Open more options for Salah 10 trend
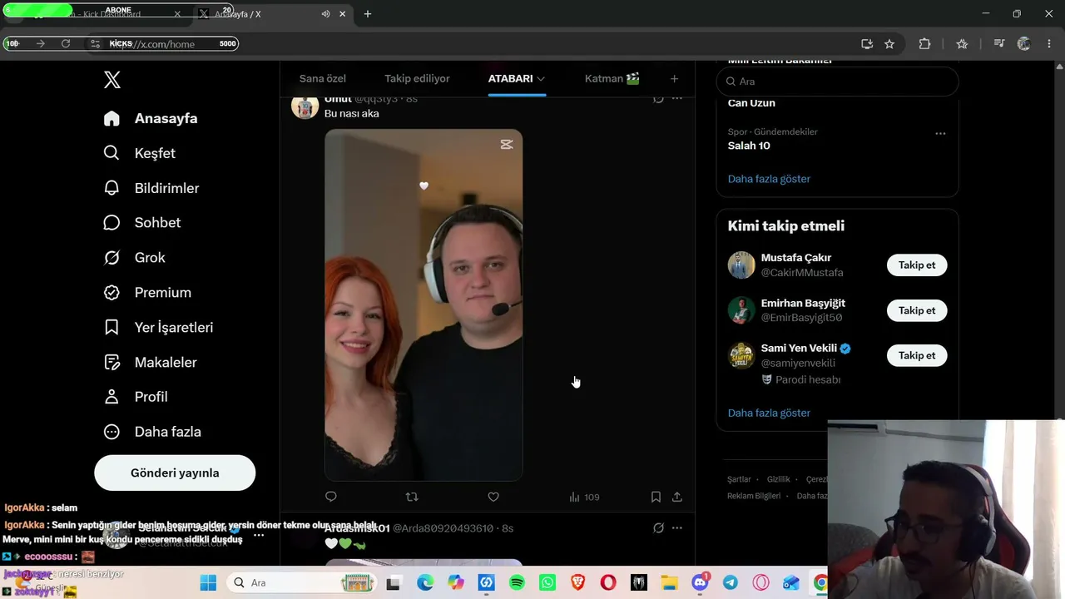 (940, 133)
